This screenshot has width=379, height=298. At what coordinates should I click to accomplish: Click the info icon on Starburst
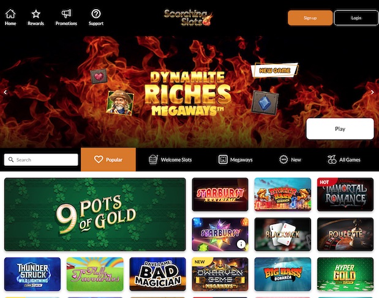click(241, 244)
